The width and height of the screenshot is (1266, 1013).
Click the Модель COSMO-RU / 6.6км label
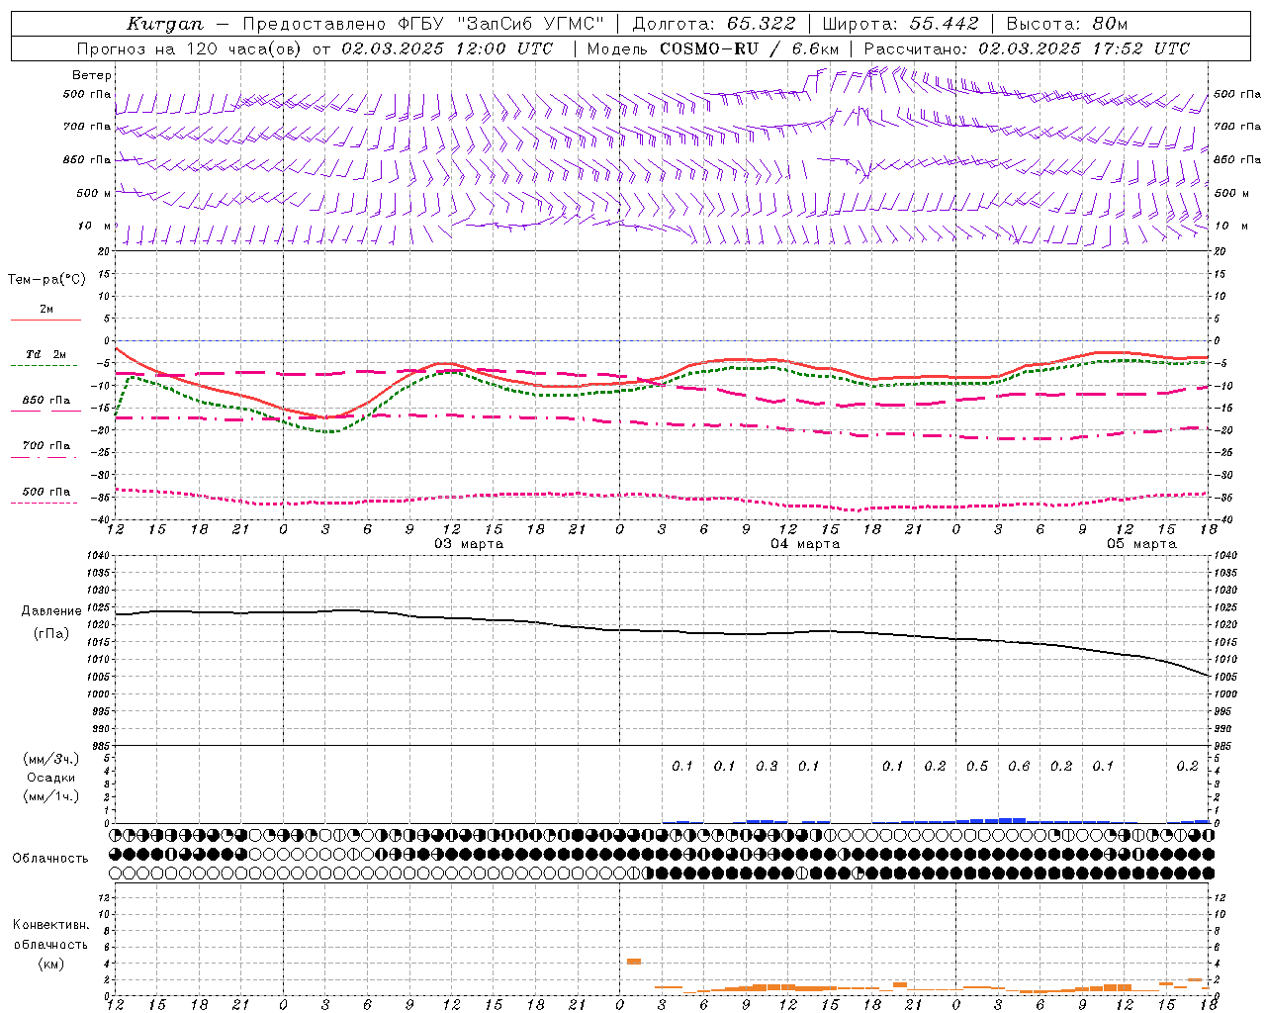tap(712, 48)
